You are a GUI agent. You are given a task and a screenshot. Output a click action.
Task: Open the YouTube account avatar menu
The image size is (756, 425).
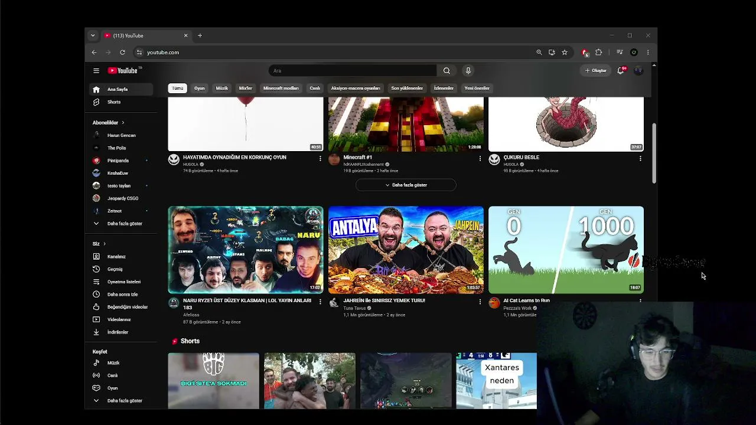(638, 71)
